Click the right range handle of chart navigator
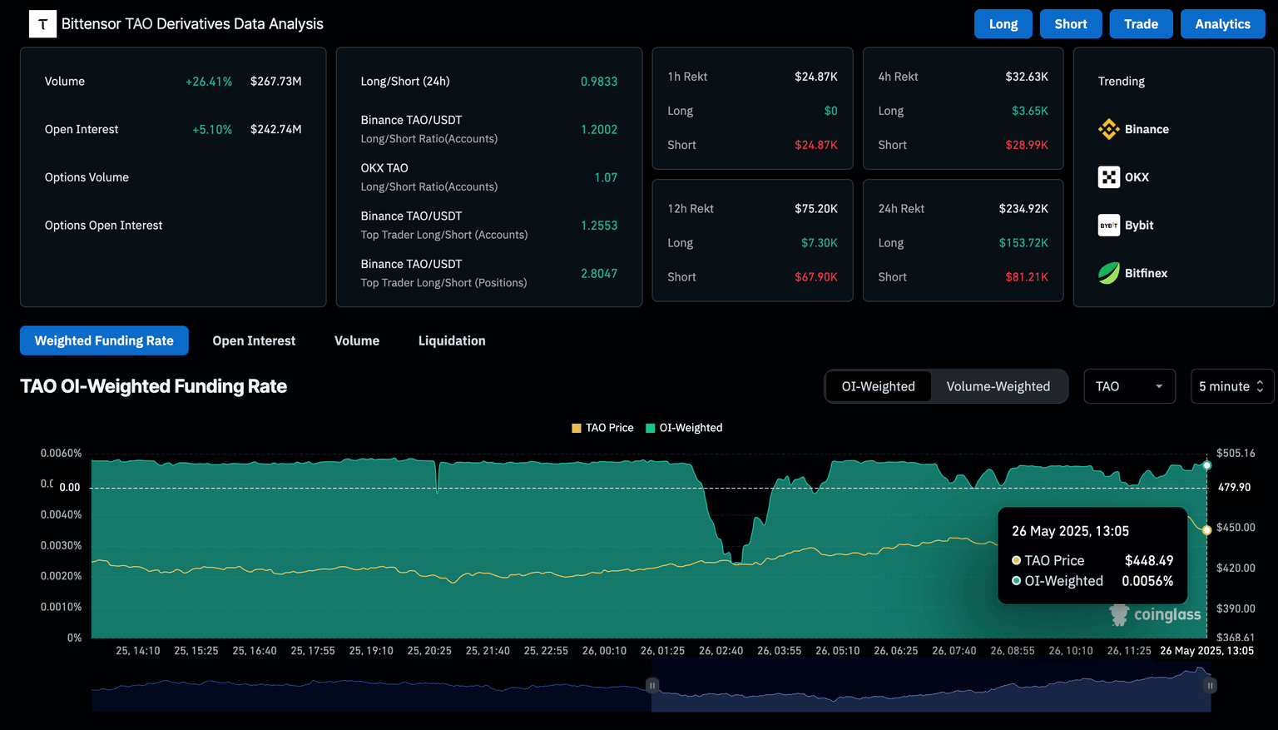This screenshot has height=730, width=1278. click(x=1210, y=685)
